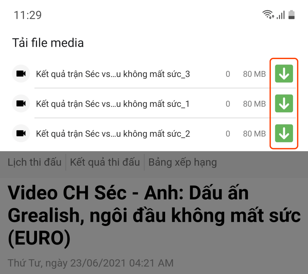Download the video ending in sức_3
The height and width of the screenshot is (274, 308).
coord(284,73)
